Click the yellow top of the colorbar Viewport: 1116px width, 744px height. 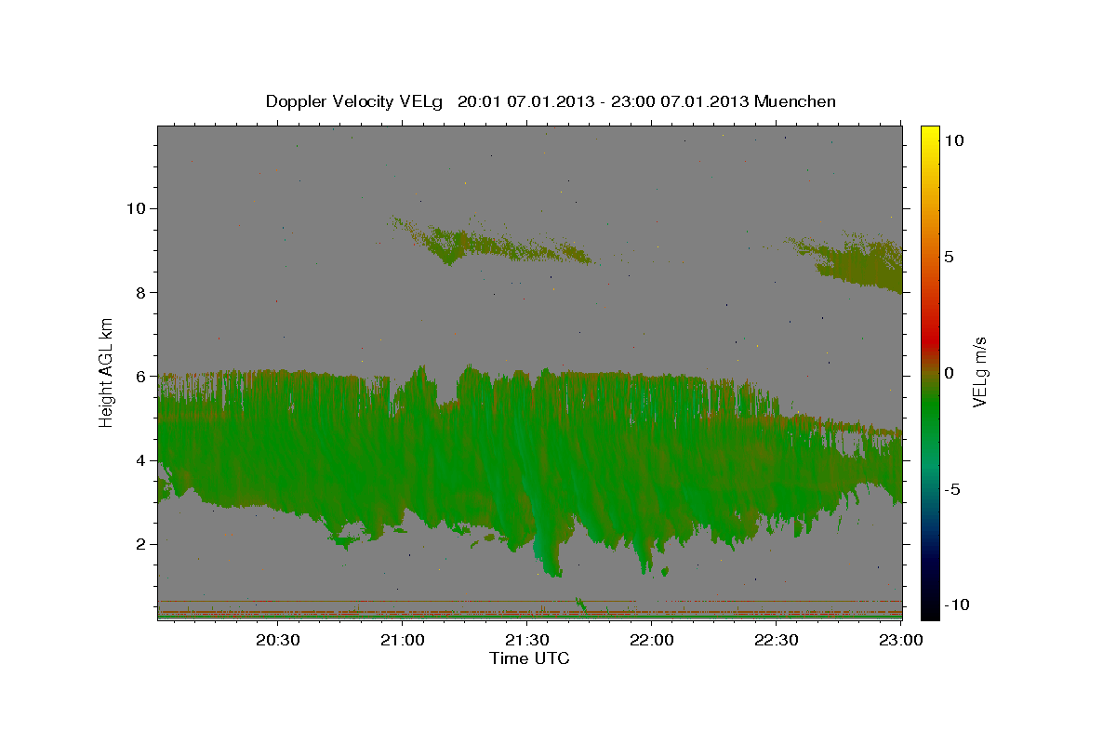tap(930, 133)
